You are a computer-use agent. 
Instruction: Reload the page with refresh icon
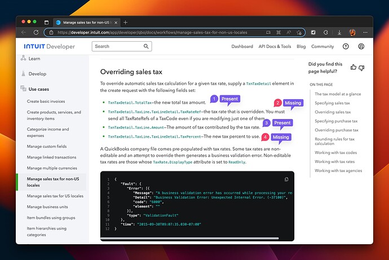[x=36, y=33]
